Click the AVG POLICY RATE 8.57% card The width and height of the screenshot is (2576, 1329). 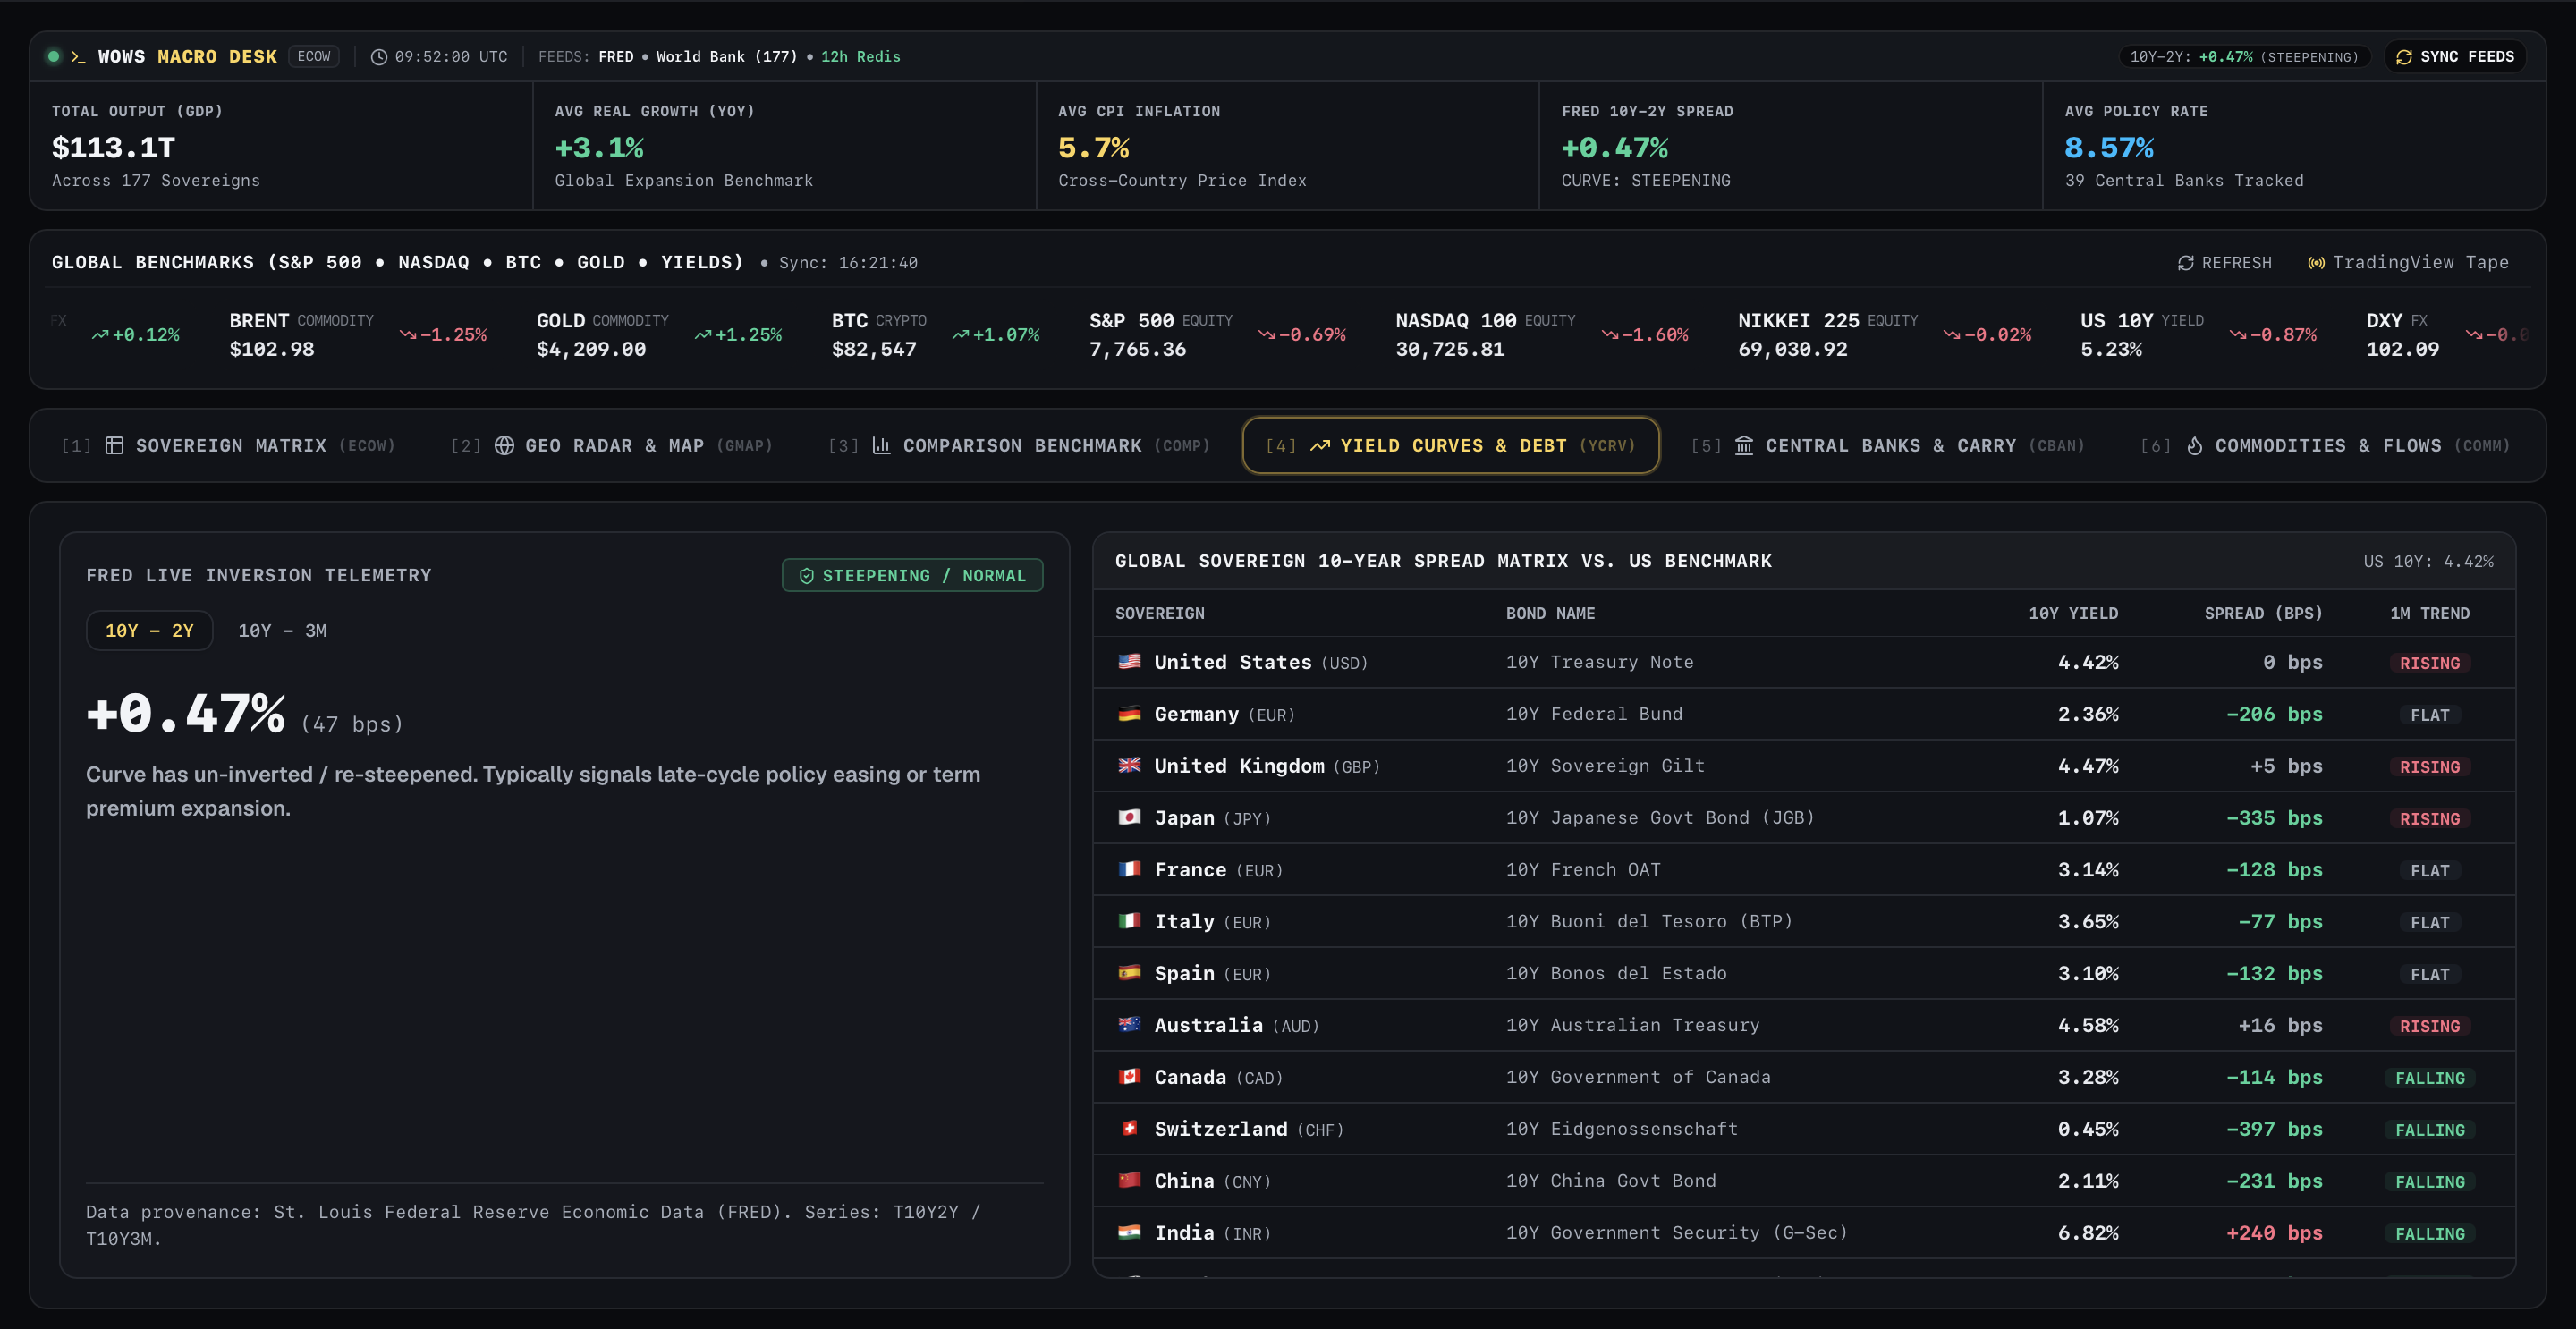[2293, 146]
